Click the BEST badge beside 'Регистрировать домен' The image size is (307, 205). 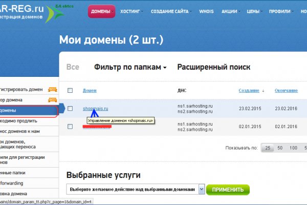coord(52,89)
